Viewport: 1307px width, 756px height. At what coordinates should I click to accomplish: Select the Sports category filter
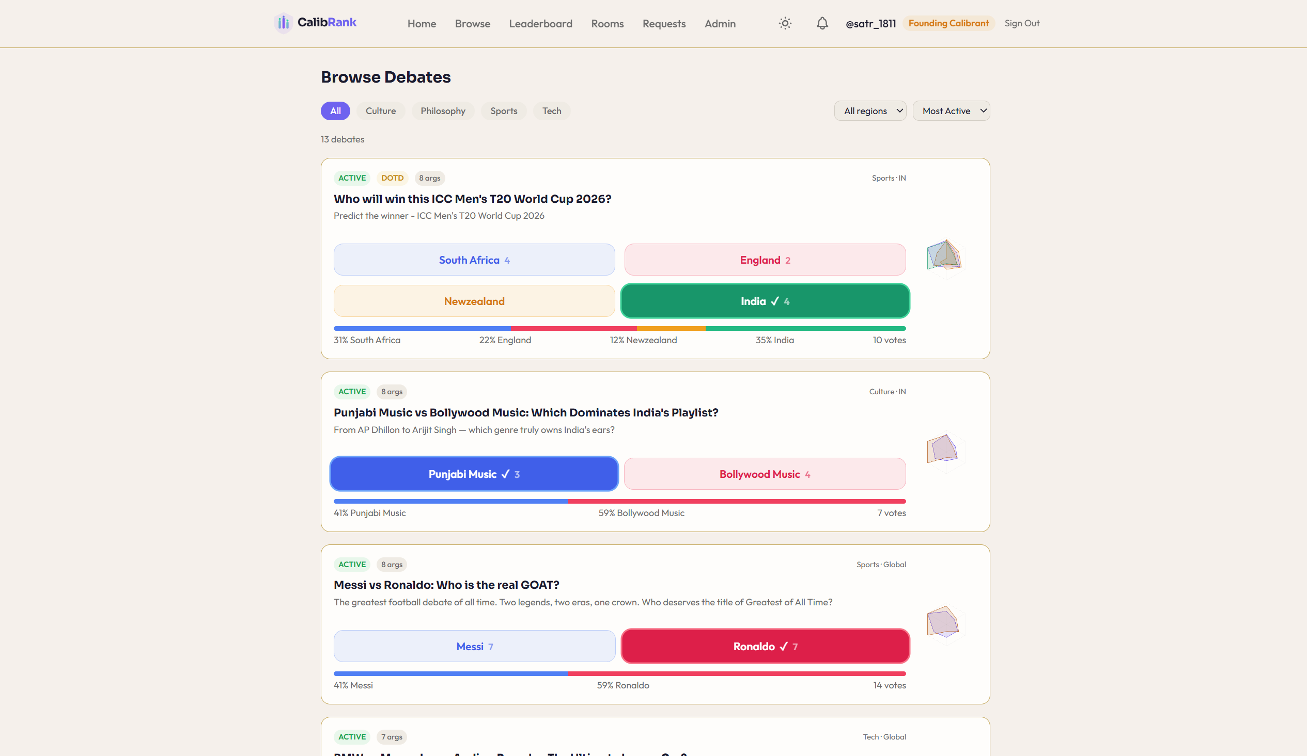[x=503, y=111]
